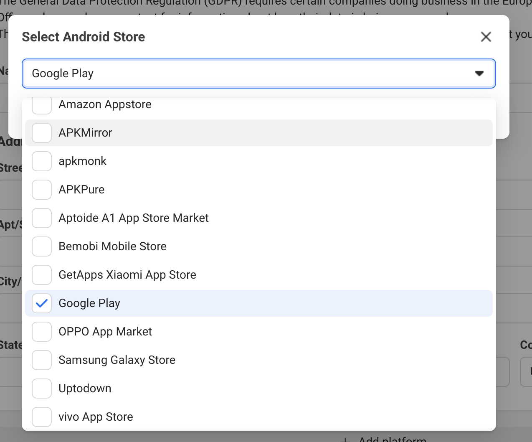The height and width of the screenshot is (442, 532).
Task: Collapse the Google Play dropdown arrow
Action: [x=479, y=74]
